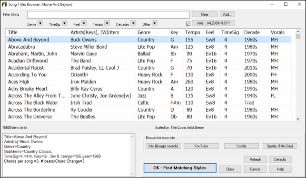306x178 pixels.
Task: Refresh the song list
Action: tap(255, 159)
